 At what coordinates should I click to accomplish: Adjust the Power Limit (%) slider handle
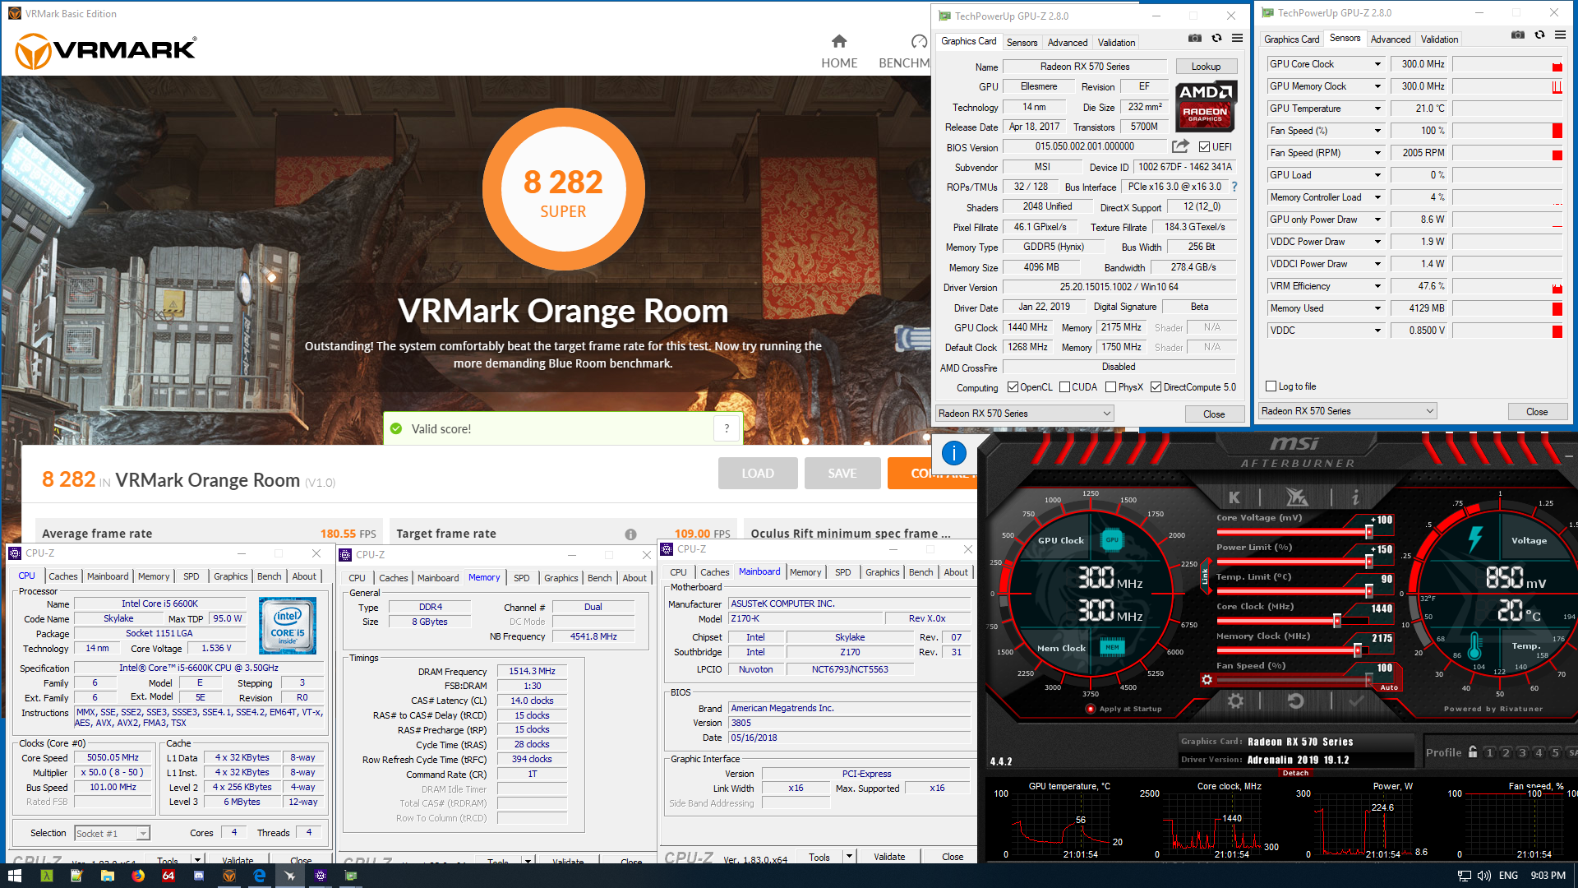(x=1369, y=562)
